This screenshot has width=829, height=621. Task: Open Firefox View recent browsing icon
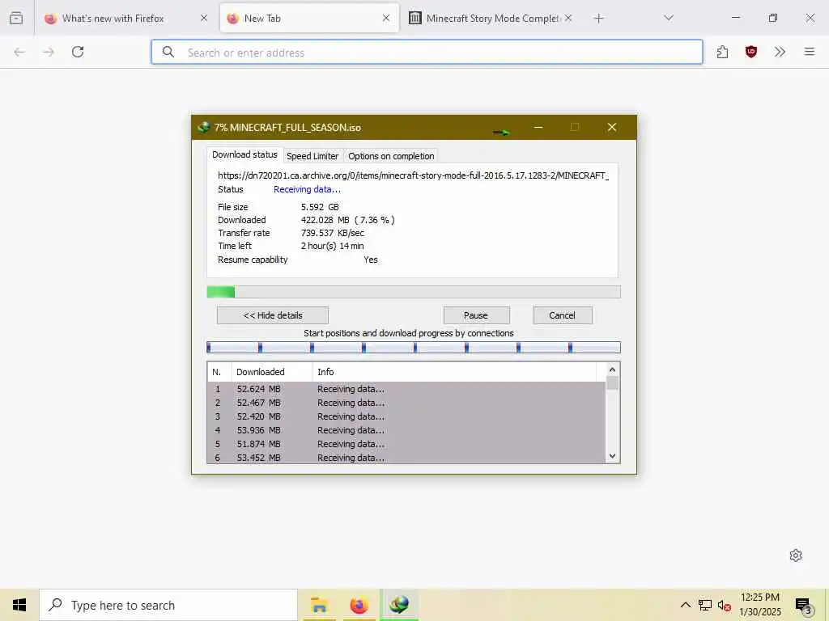point(16,18)
